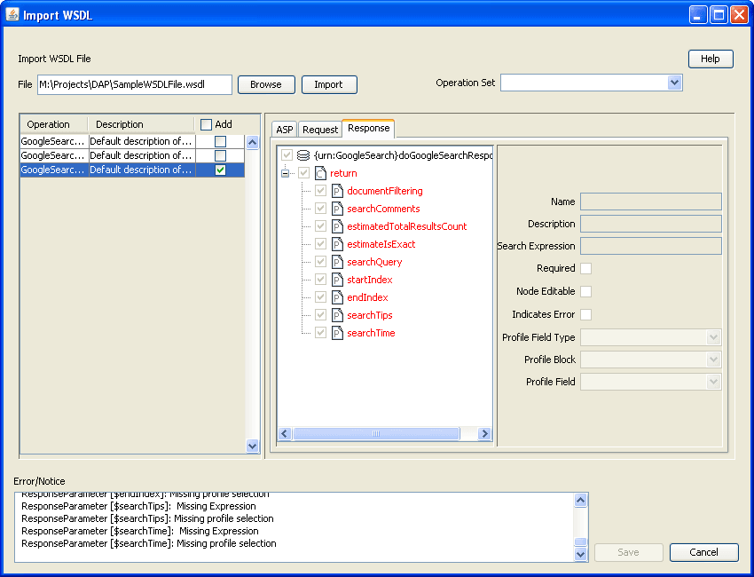754x577 pixels.
Task: Click the horizontal scrollbar thumb in response tree
Action: [376, 434]
